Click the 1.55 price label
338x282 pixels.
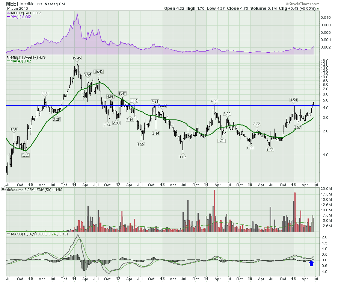140,144
